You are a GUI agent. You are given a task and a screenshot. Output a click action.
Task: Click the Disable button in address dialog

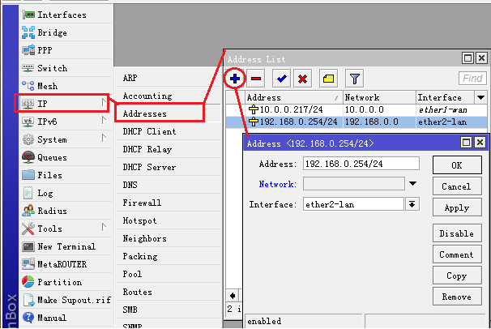pyautogui.click(x=456, y=233)
